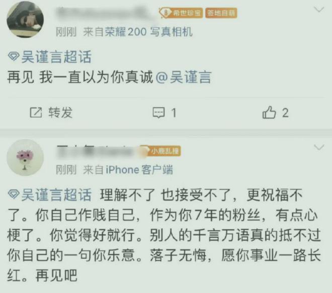Click the blurred username of the first poster
The width and height of the screenshot is (332, 293).
tap(106, 13)
